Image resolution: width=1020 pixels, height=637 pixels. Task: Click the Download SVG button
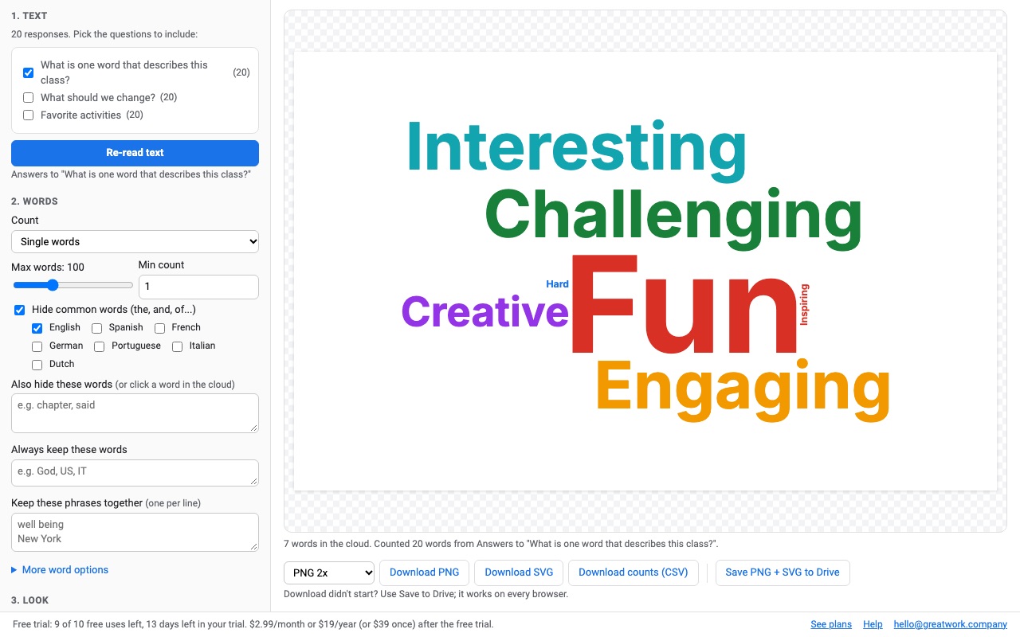[x=519, y=573]
